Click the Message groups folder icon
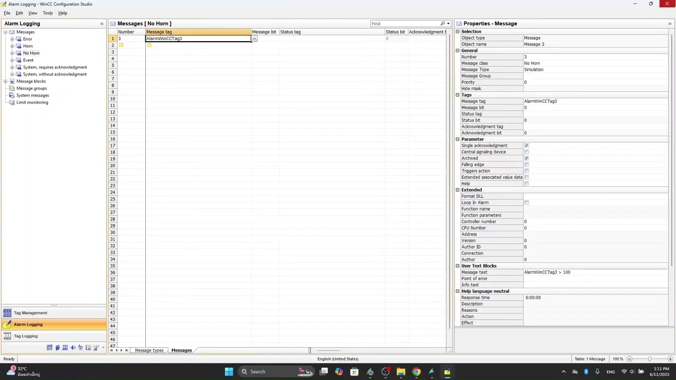 tap(12, 88)
